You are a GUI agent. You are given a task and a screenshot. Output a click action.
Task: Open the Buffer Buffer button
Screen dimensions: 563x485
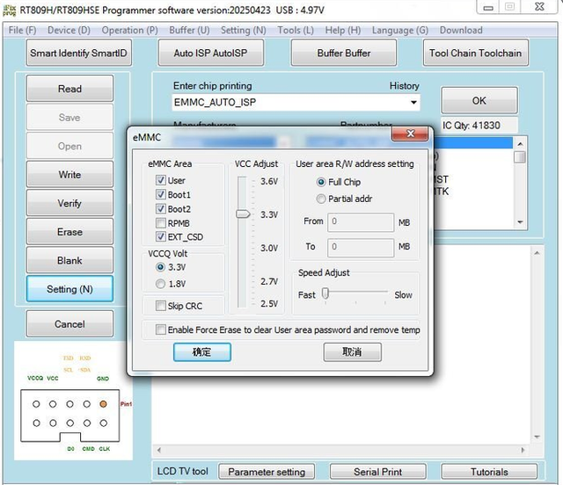click(344, 53)
